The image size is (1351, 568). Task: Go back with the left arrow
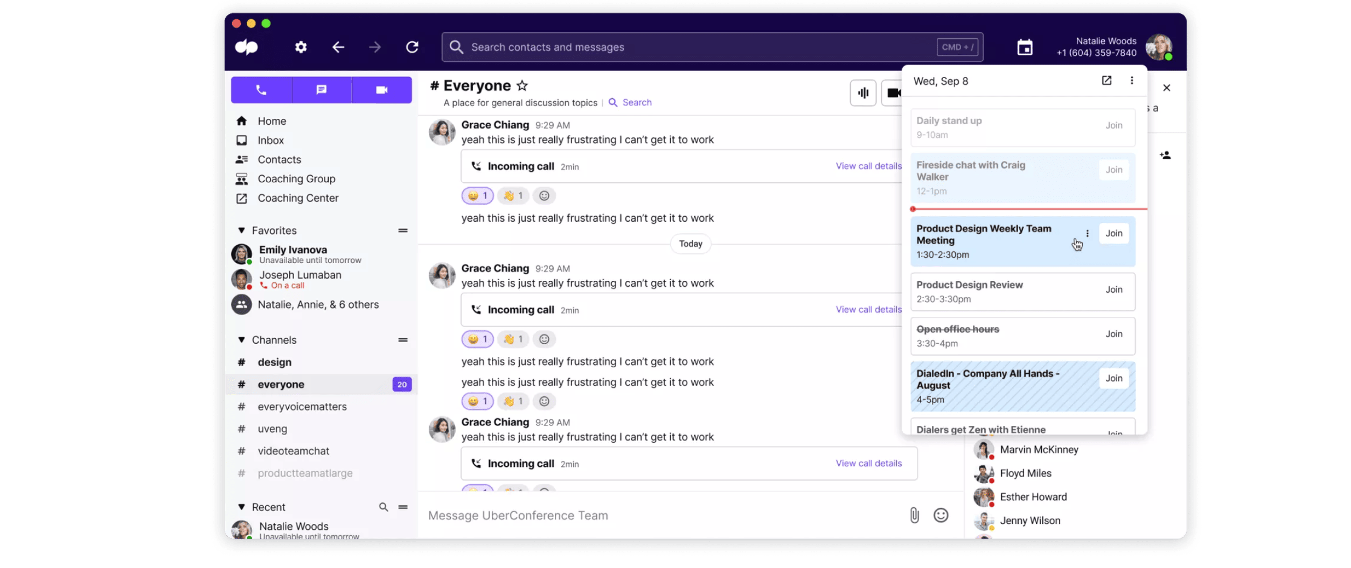[x=338, y=47]
